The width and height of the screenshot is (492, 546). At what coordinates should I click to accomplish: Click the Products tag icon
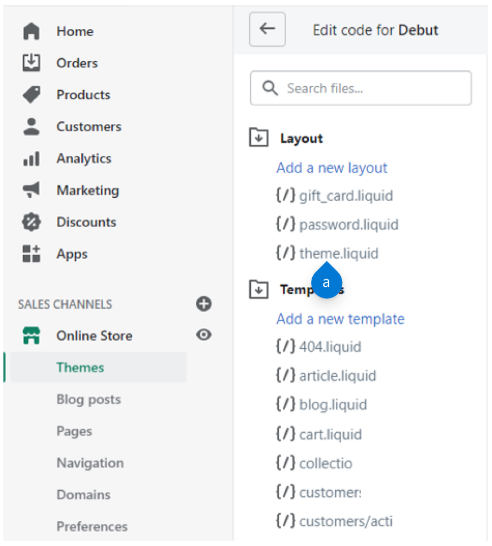click(x=32, y=94)
